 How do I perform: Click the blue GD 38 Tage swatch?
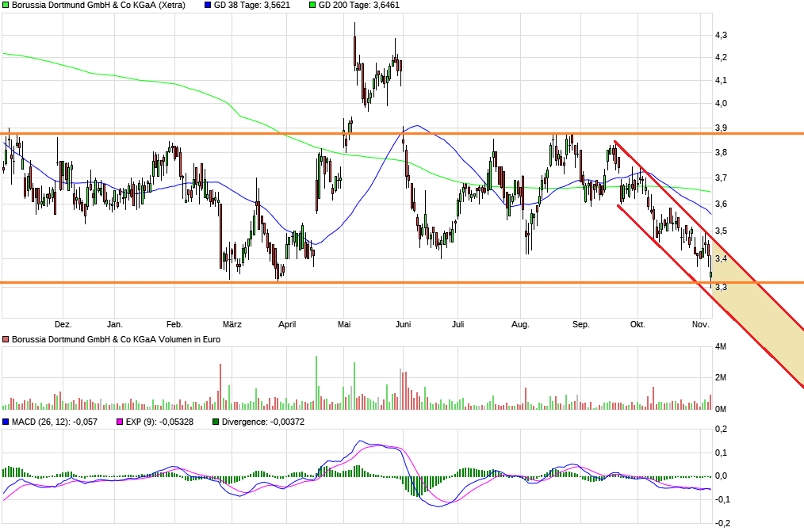[208, 5]
